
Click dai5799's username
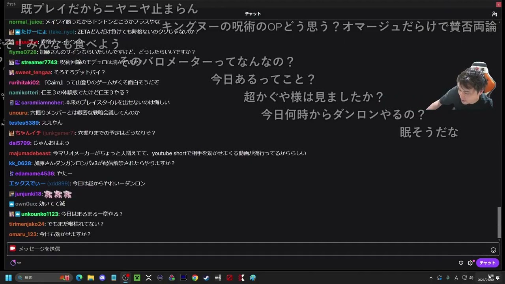pyautogui.click(x=20, y=143)
